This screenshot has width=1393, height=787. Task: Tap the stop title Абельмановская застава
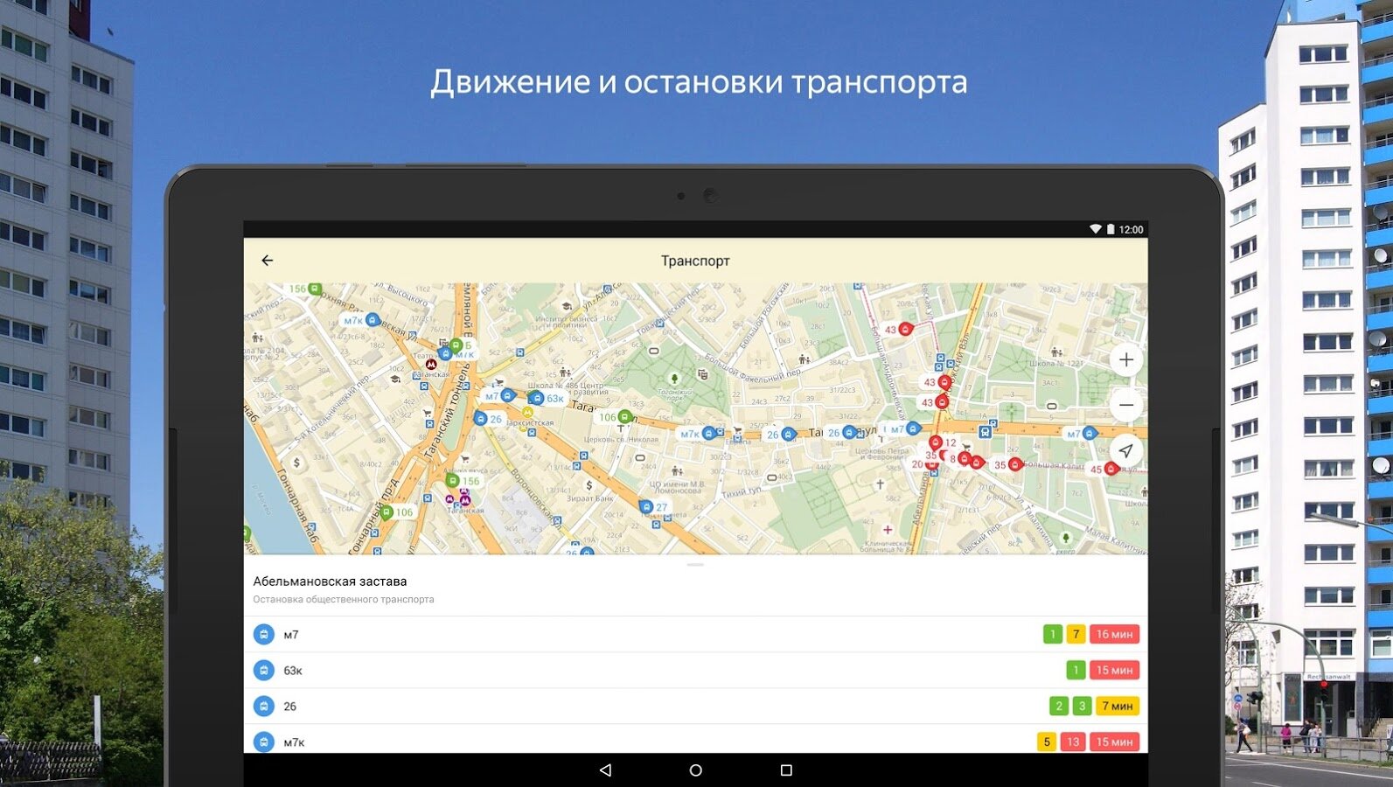[x=330, y=582]
